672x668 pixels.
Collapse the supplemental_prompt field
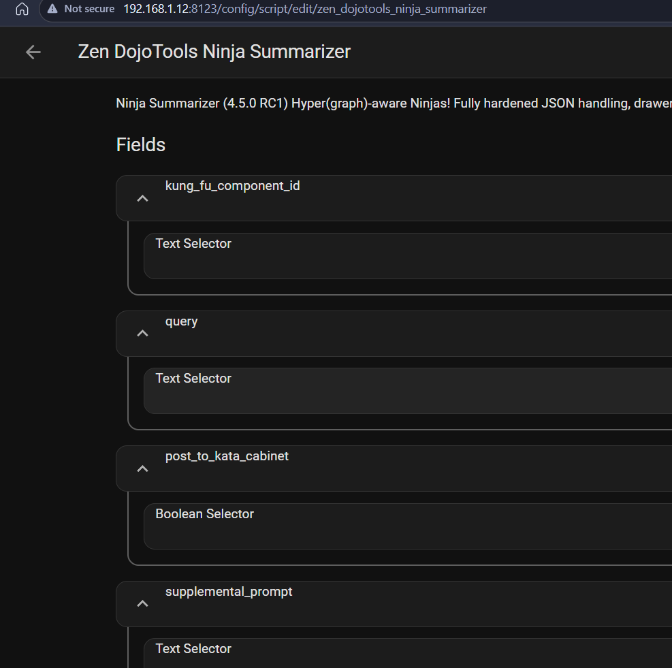coord(142,604)
